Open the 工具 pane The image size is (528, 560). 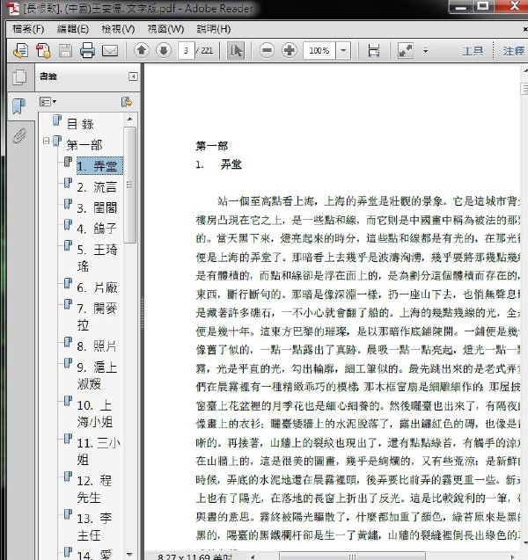pyautogui.click(x=473, y=51)
